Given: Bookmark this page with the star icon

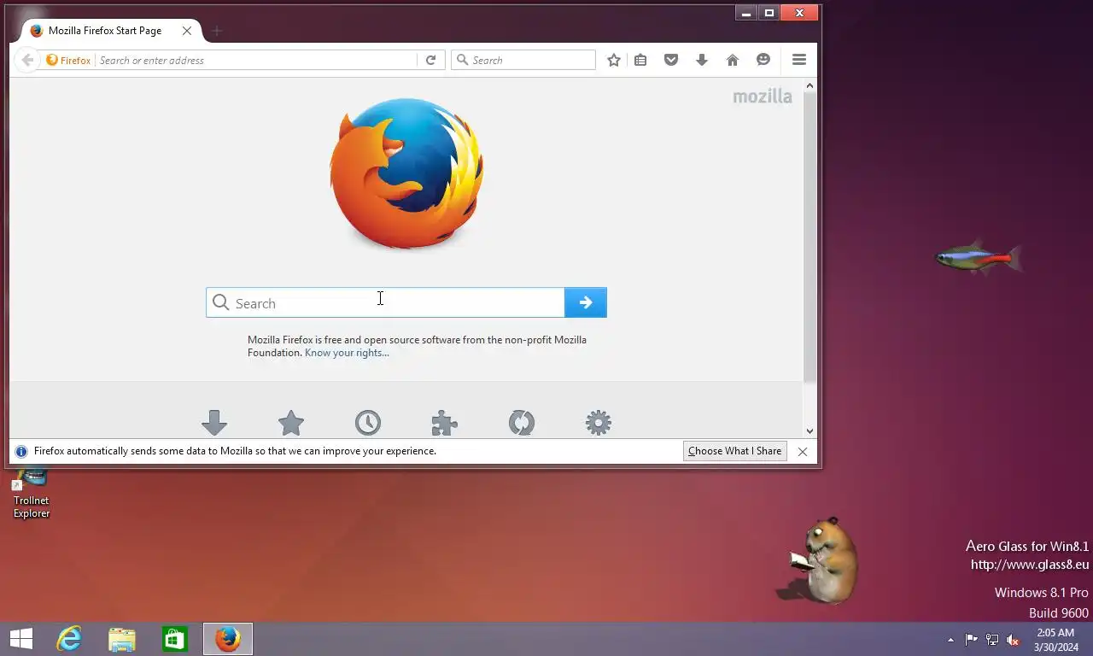Looking at the screenshot, I should point(613,60).
